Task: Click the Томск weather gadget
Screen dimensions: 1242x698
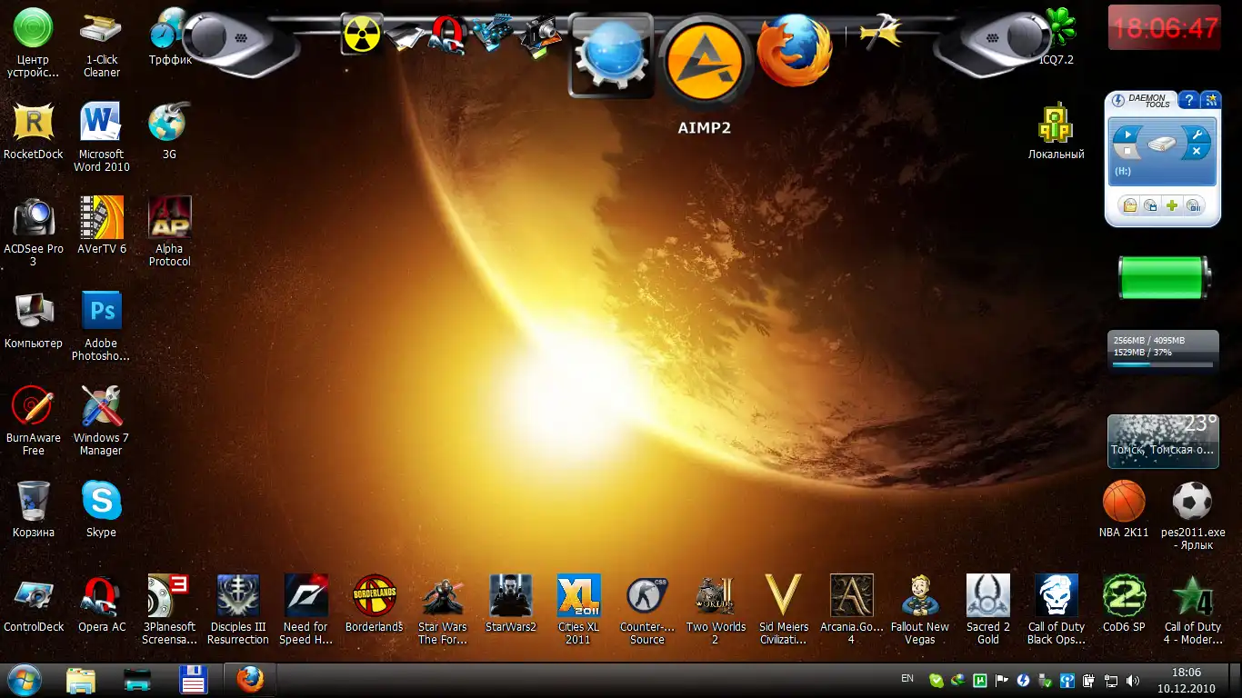Action: pyautogui.click(x=1162, y=442)
